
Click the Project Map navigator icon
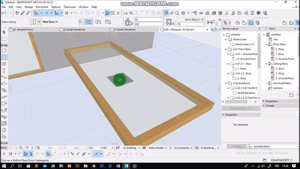pyautogui.click(x=238, y=23)
